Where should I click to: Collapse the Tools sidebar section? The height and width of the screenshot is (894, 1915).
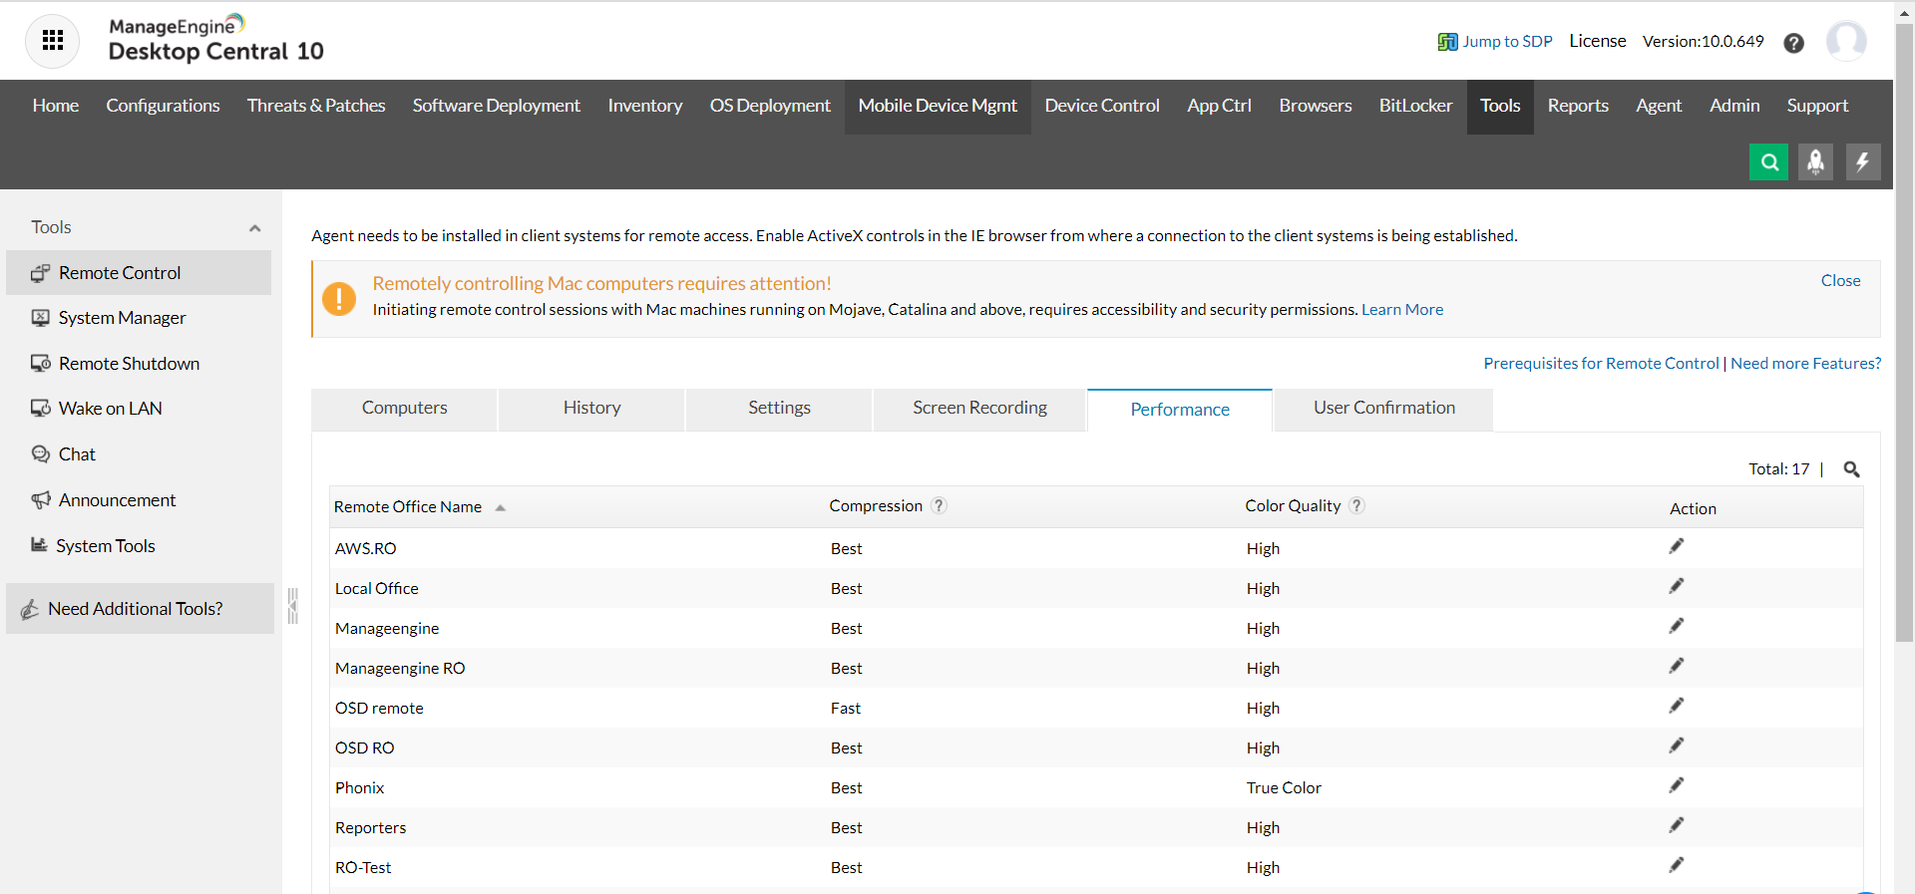254,228
